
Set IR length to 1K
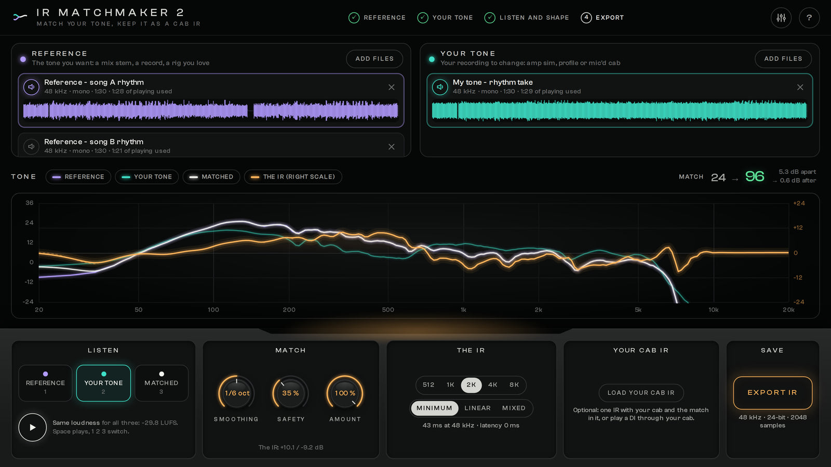click(450, 385)
